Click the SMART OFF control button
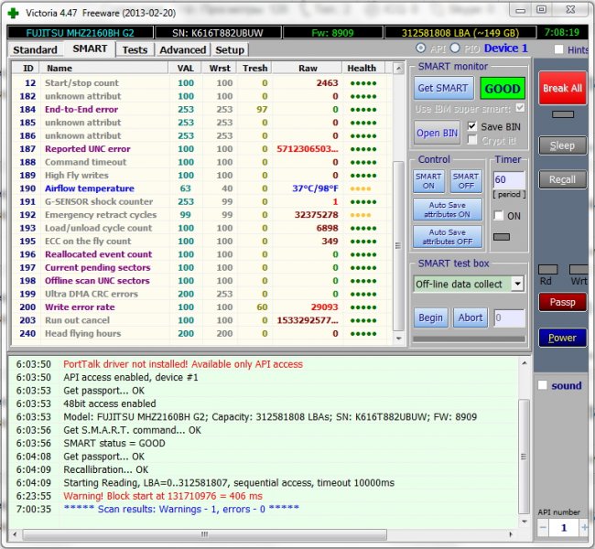Viewport: 595px width, 549px height. tap(465, 181)
